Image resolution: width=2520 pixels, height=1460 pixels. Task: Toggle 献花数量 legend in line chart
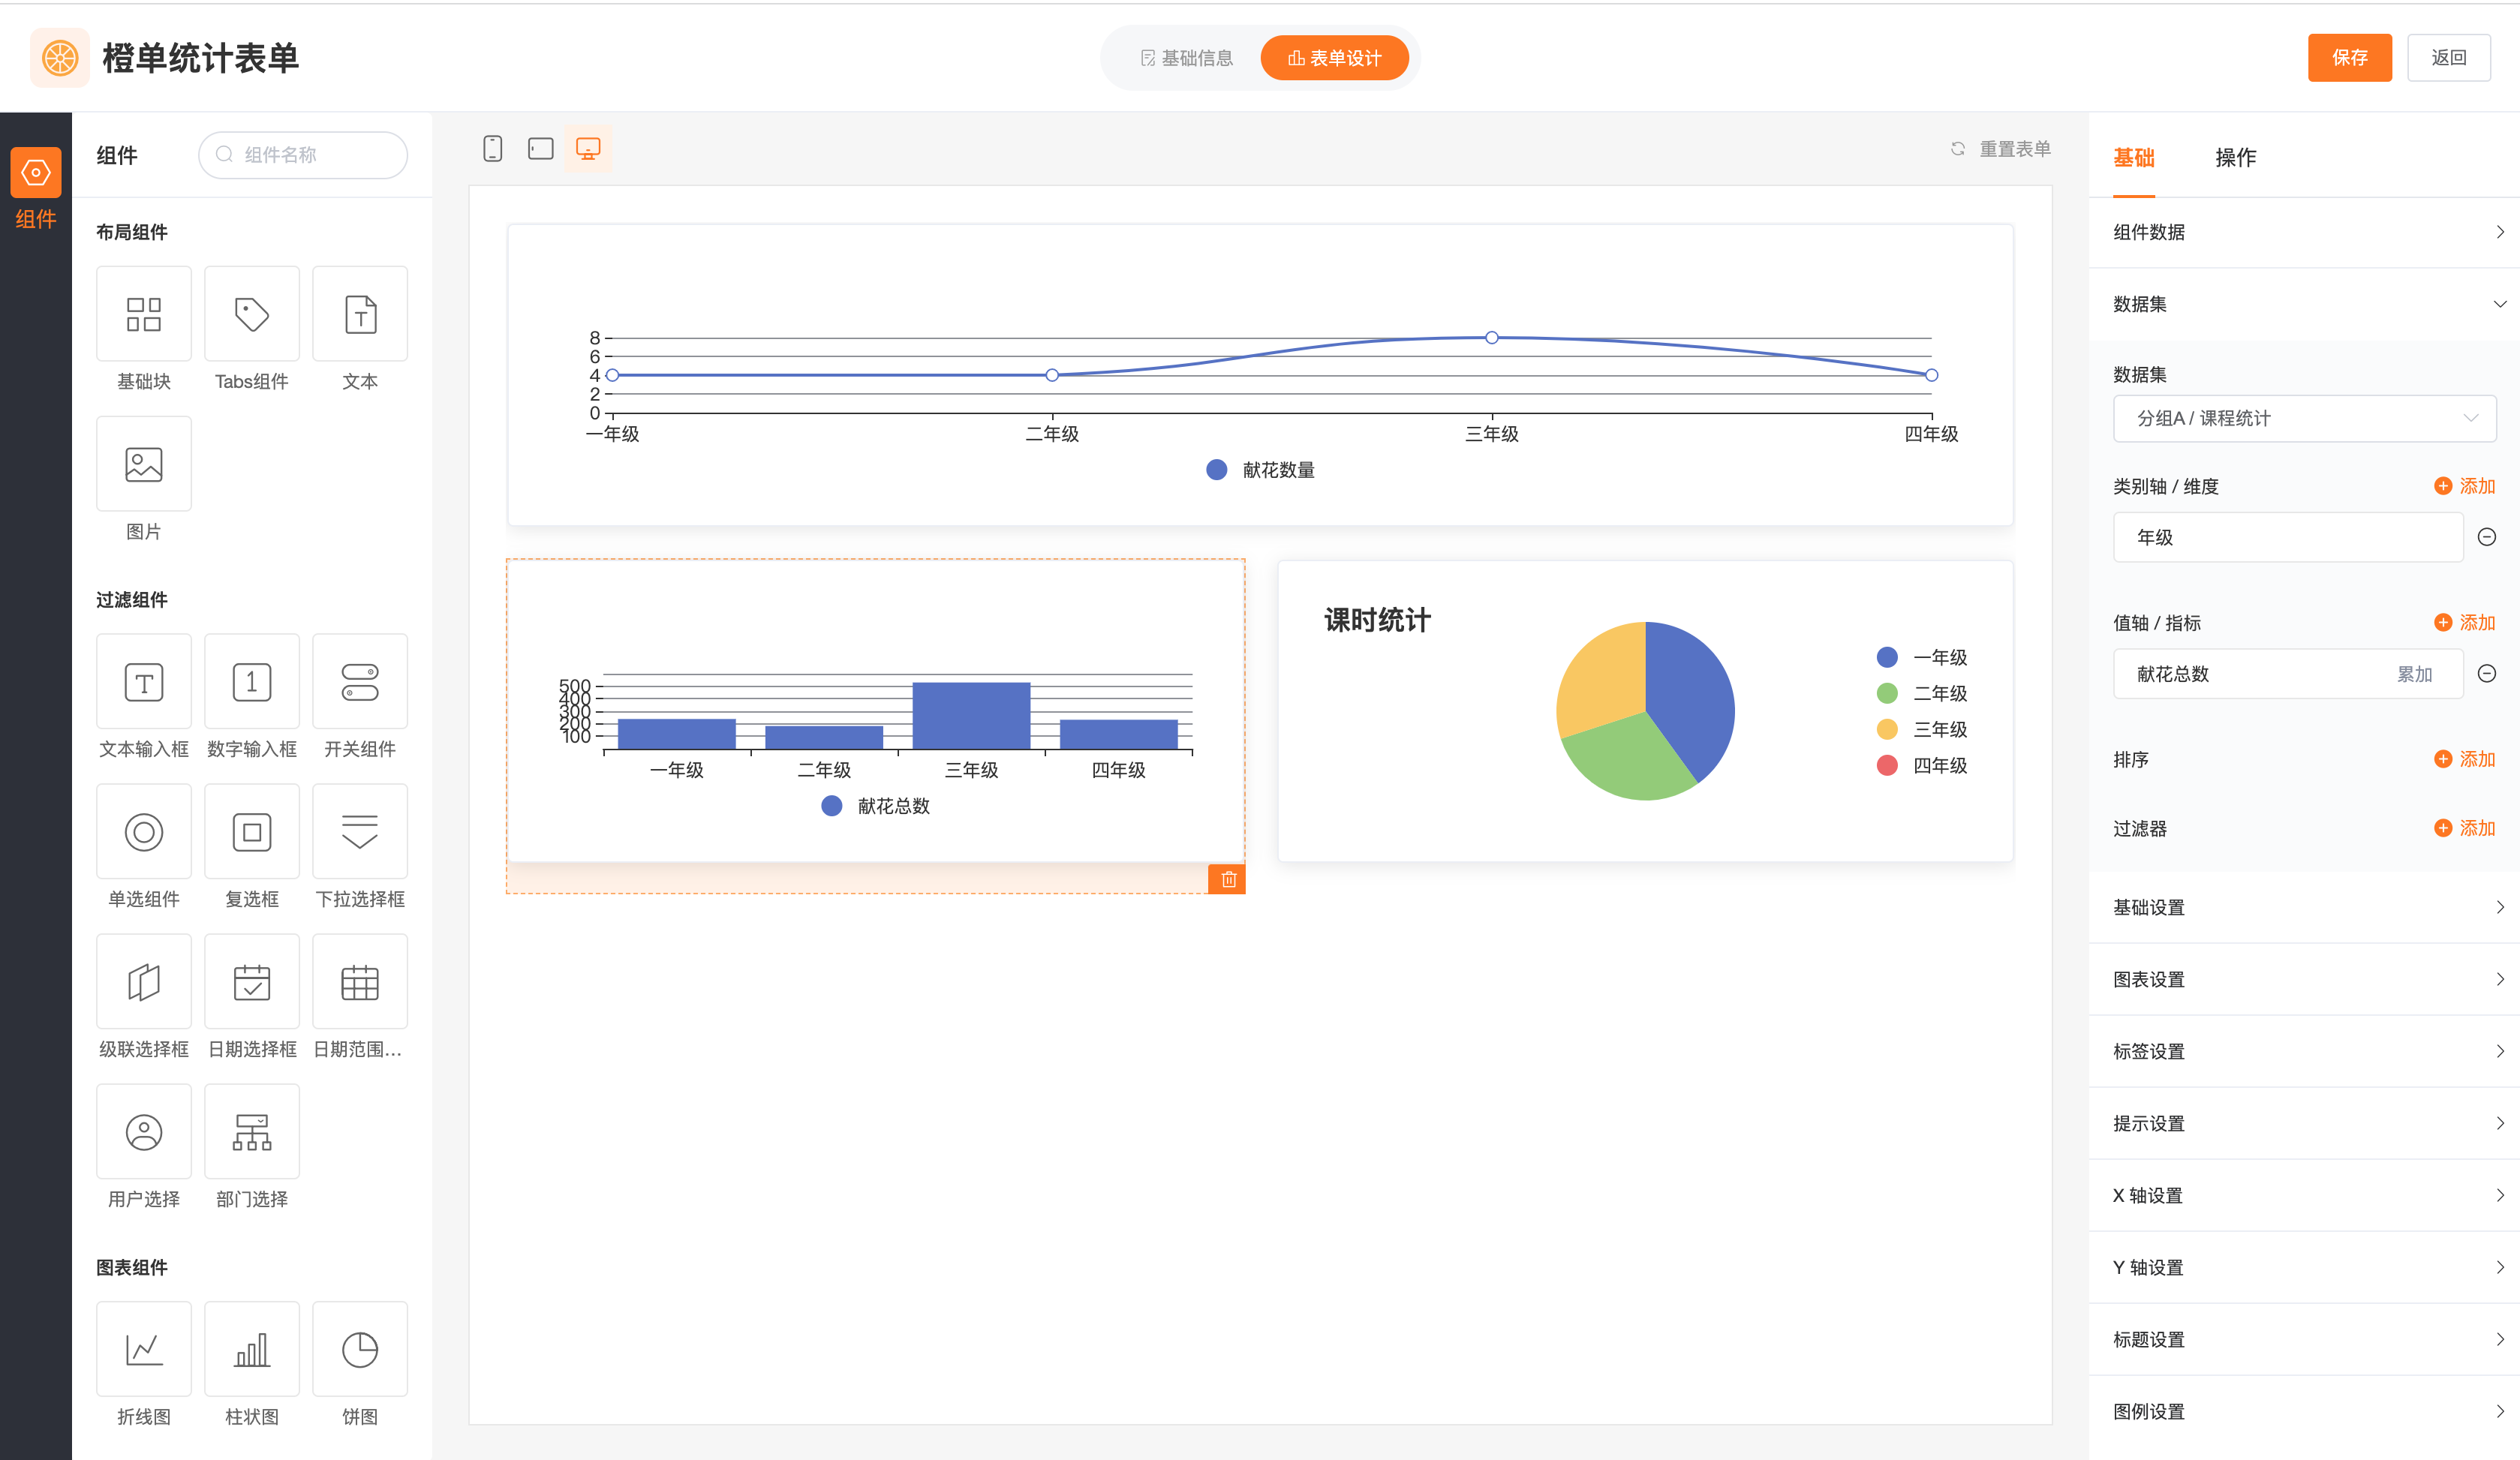pos(1261,470)
